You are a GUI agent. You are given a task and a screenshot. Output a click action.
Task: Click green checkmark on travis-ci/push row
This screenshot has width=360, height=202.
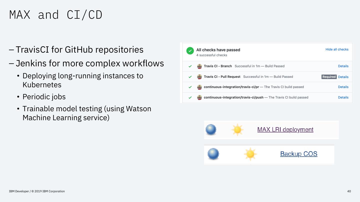pos(190,98)
